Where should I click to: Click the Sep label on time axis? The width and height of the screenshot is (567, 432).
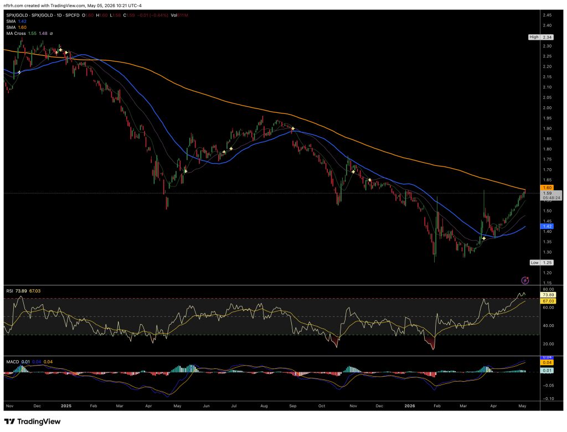pos(293,406)
